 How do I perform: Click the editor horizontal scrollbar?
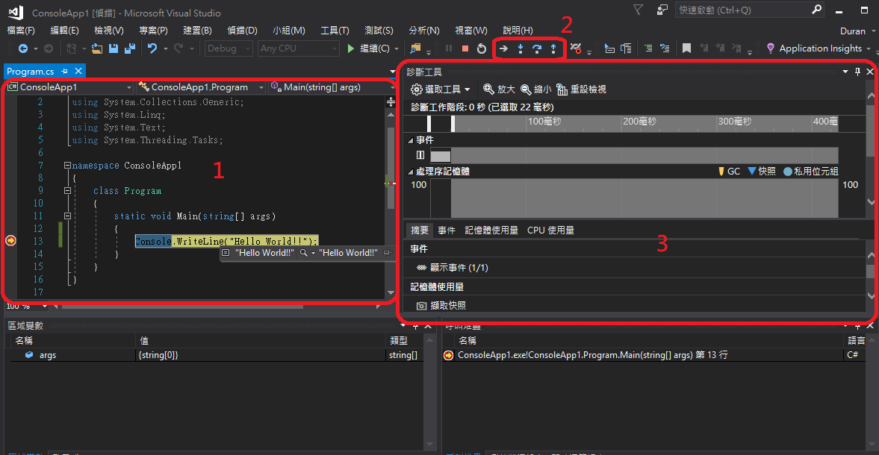tap(182, 306)
